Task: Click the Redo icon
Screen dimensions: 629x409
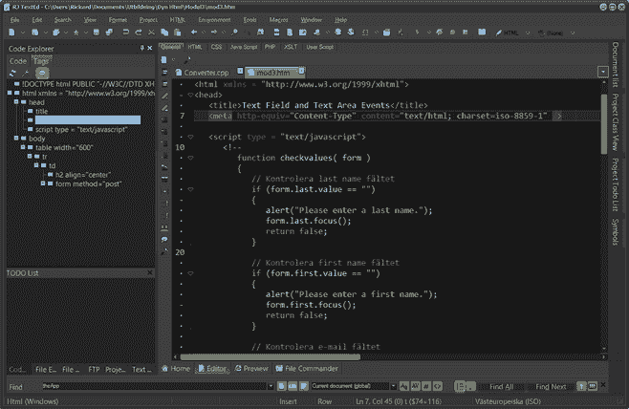Action: pyautogui.click(x=139, y=32)
